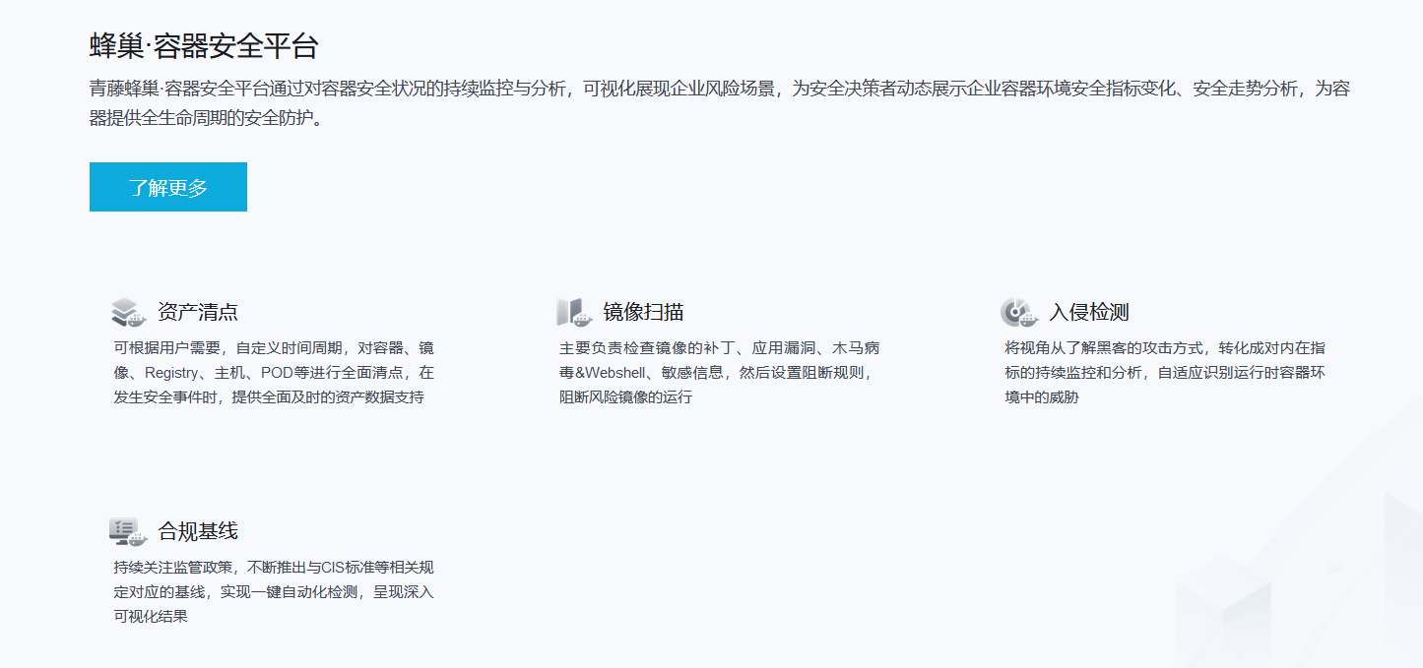Screen dimensions: 1423x668
Task: Select the 资产清点 heading
Action: 198,313
